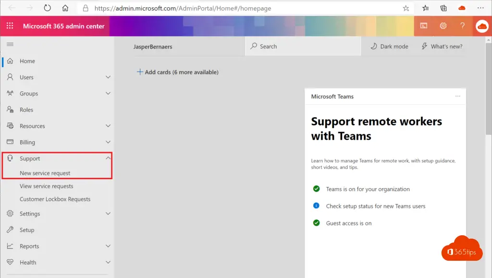Image resolution: width=492 pixels, height=278 pixels.
Task: Bookmark page with the star icon
Action: 406,8
